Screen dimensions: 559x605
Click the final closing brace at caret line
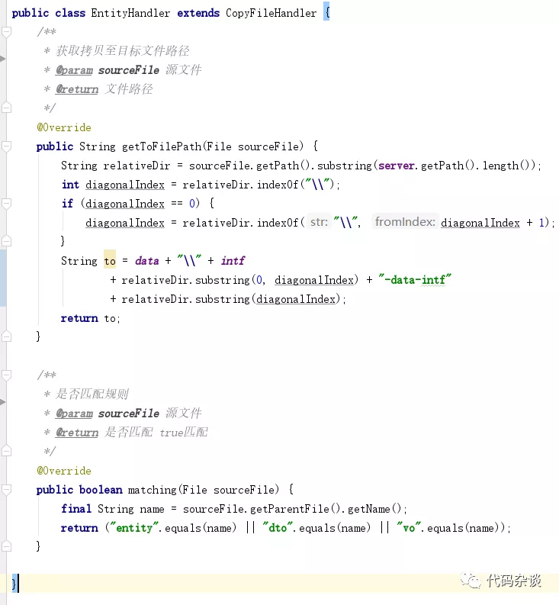coord(14,583)
